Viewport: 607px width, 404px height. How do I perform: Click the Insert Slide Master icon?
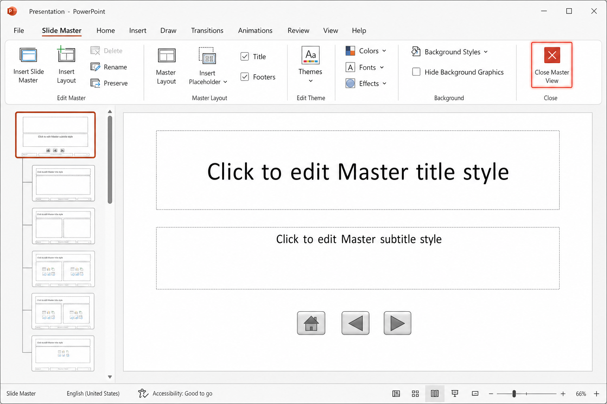click(28, 55)
